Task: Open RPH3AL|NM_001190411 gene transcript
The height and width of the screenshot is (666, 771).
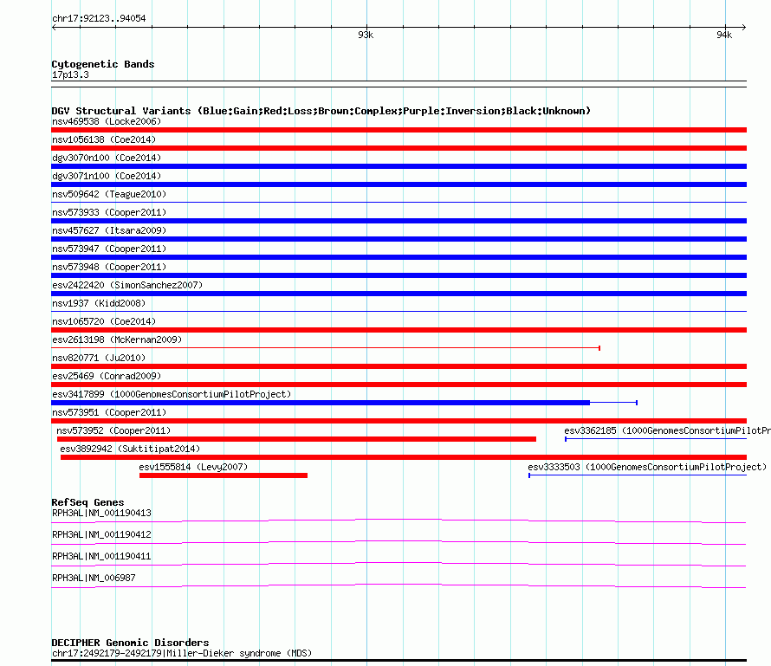Action: point(101,556)
